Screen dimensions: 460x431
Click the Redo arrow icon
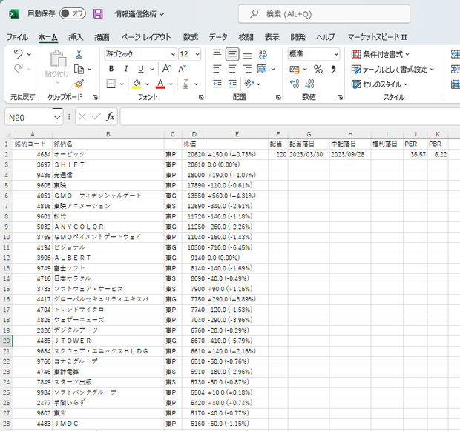(x=19, y=69)
